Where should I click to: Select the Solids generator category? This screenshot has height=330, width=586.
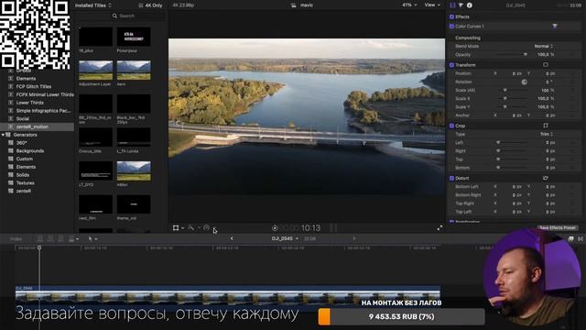click(22, 175)
